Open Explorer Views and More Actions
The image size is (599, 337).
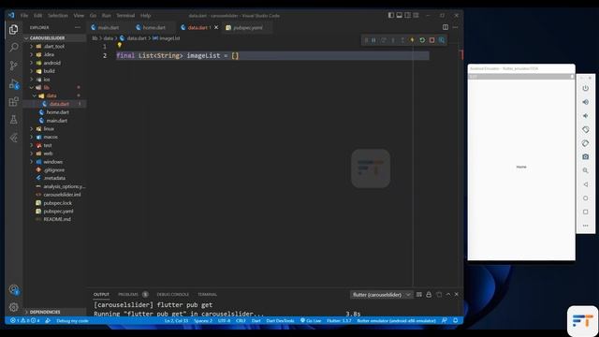[78, 27]
